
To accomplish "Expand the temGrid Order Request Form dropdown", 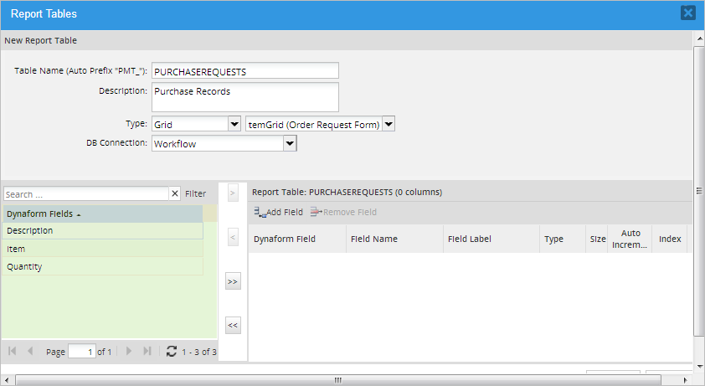I will (x=389, y=124).
